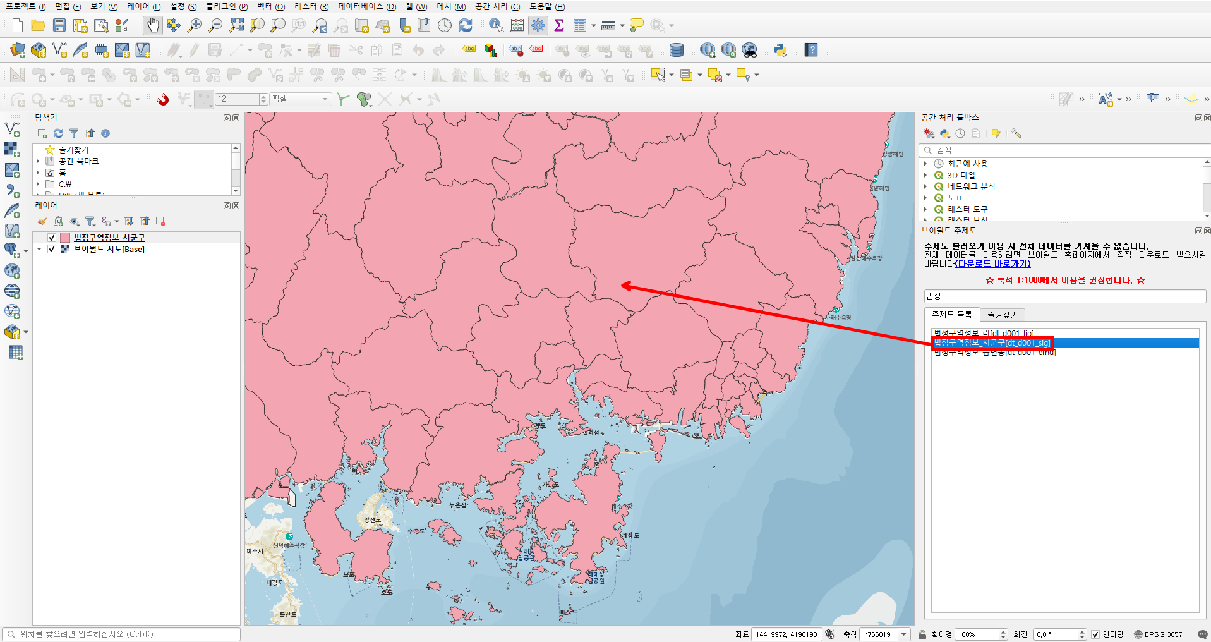Select the Pan Map hand tool

click(153, 25)
